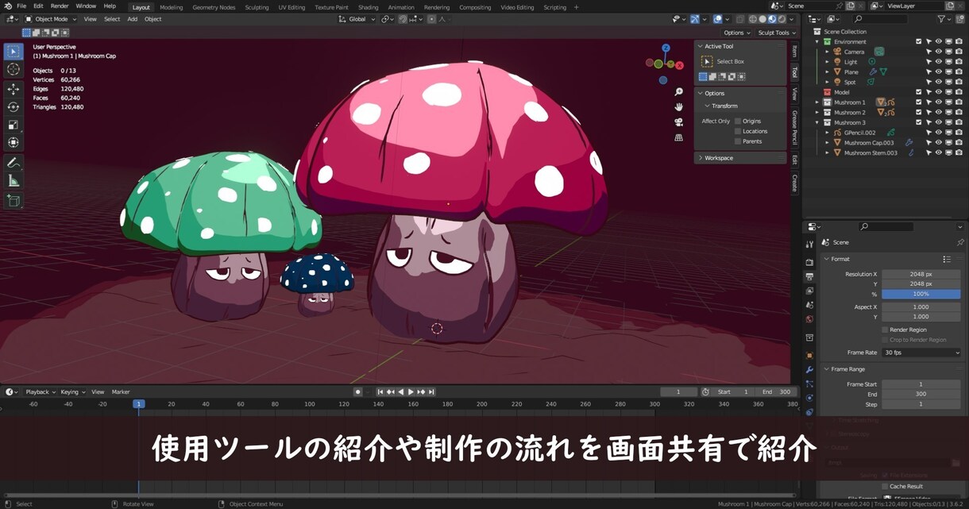This screenshot has height=509, width=969.
Task: Select the Select Box tool in the left toolbar
Action: (14, 52)
